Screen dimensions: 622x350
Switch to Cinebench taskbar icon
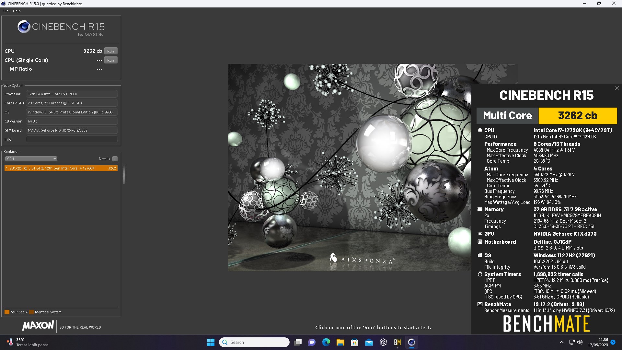(x=412, y=342)
